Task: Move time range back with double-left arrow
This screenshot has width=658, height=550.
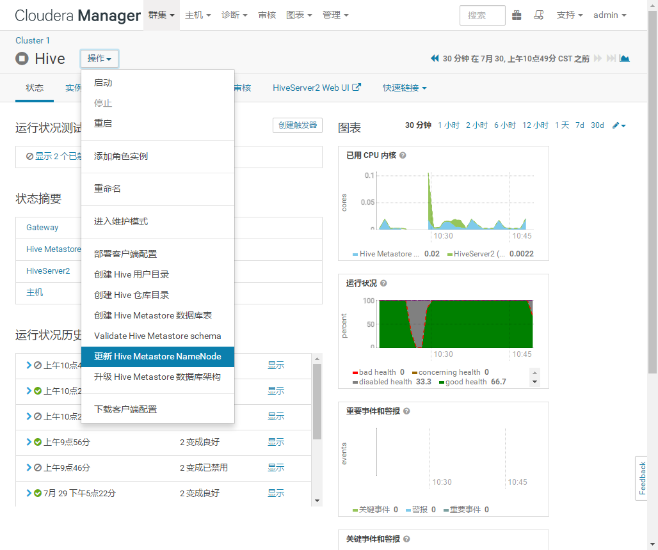Action: tap(435, 58)
